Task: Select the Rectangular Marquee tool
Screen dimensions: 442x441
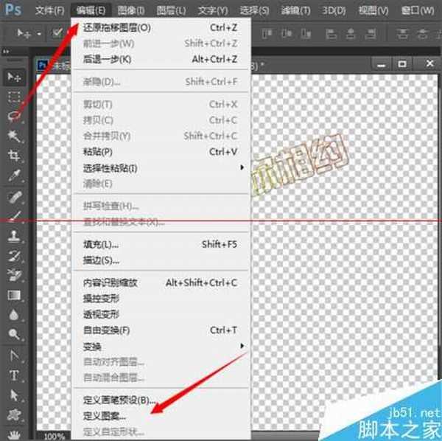Action: click(x=14, y=97)
